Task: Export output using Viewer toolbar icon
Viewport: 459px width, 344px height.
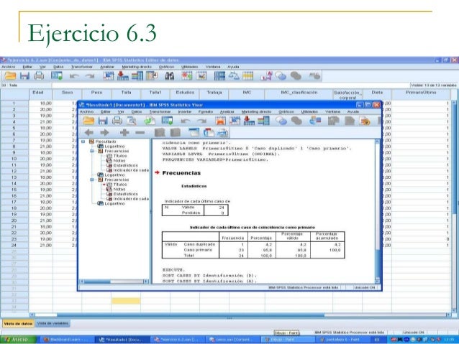Action: click(x=150, y=121)
